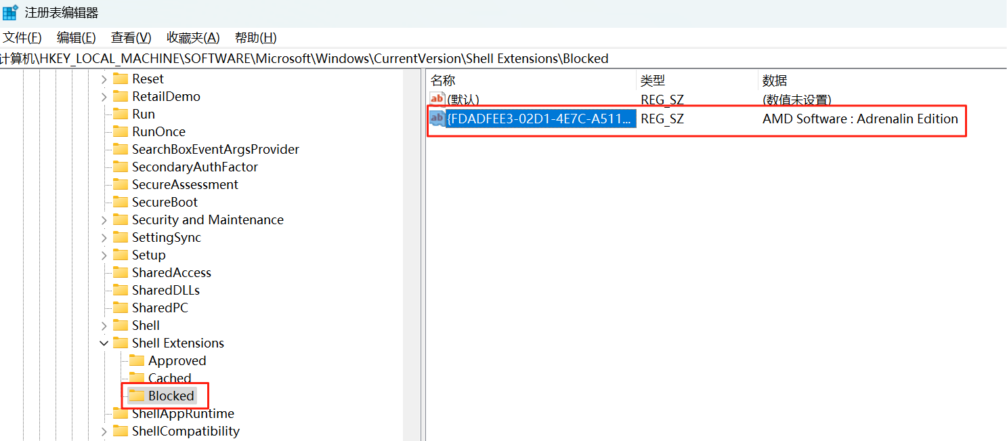Click the (数值未设置) data cell

pos(796,100)
